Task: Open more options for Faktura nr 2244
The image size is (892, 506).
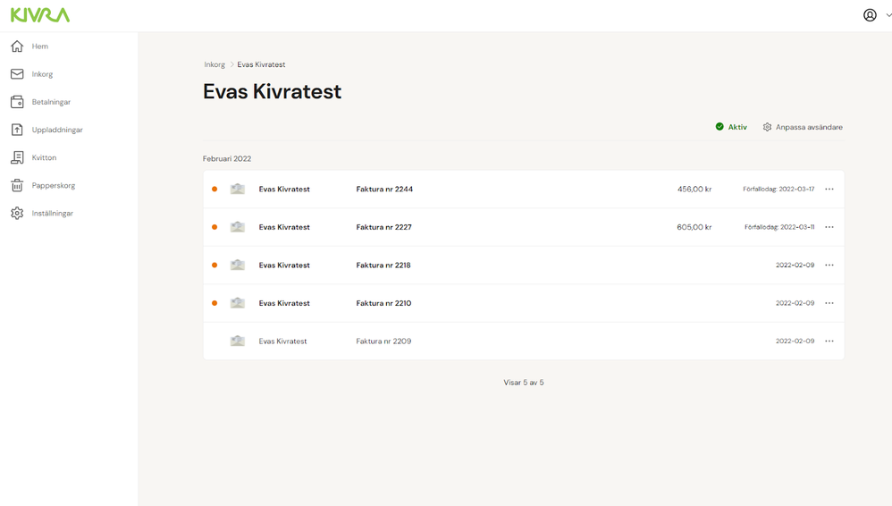Action: click(829, 189)
